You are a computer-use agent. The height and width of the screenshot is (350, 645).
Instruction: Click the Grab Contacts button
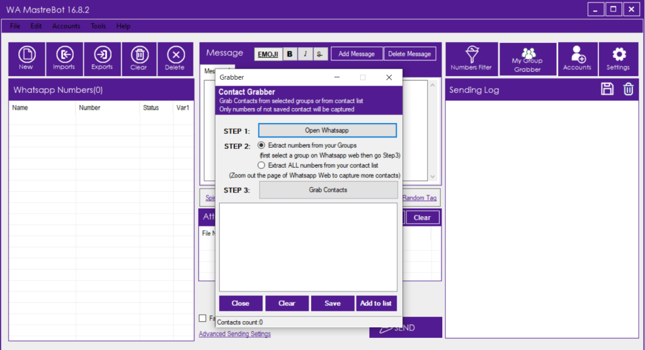(x=328, y=190)
